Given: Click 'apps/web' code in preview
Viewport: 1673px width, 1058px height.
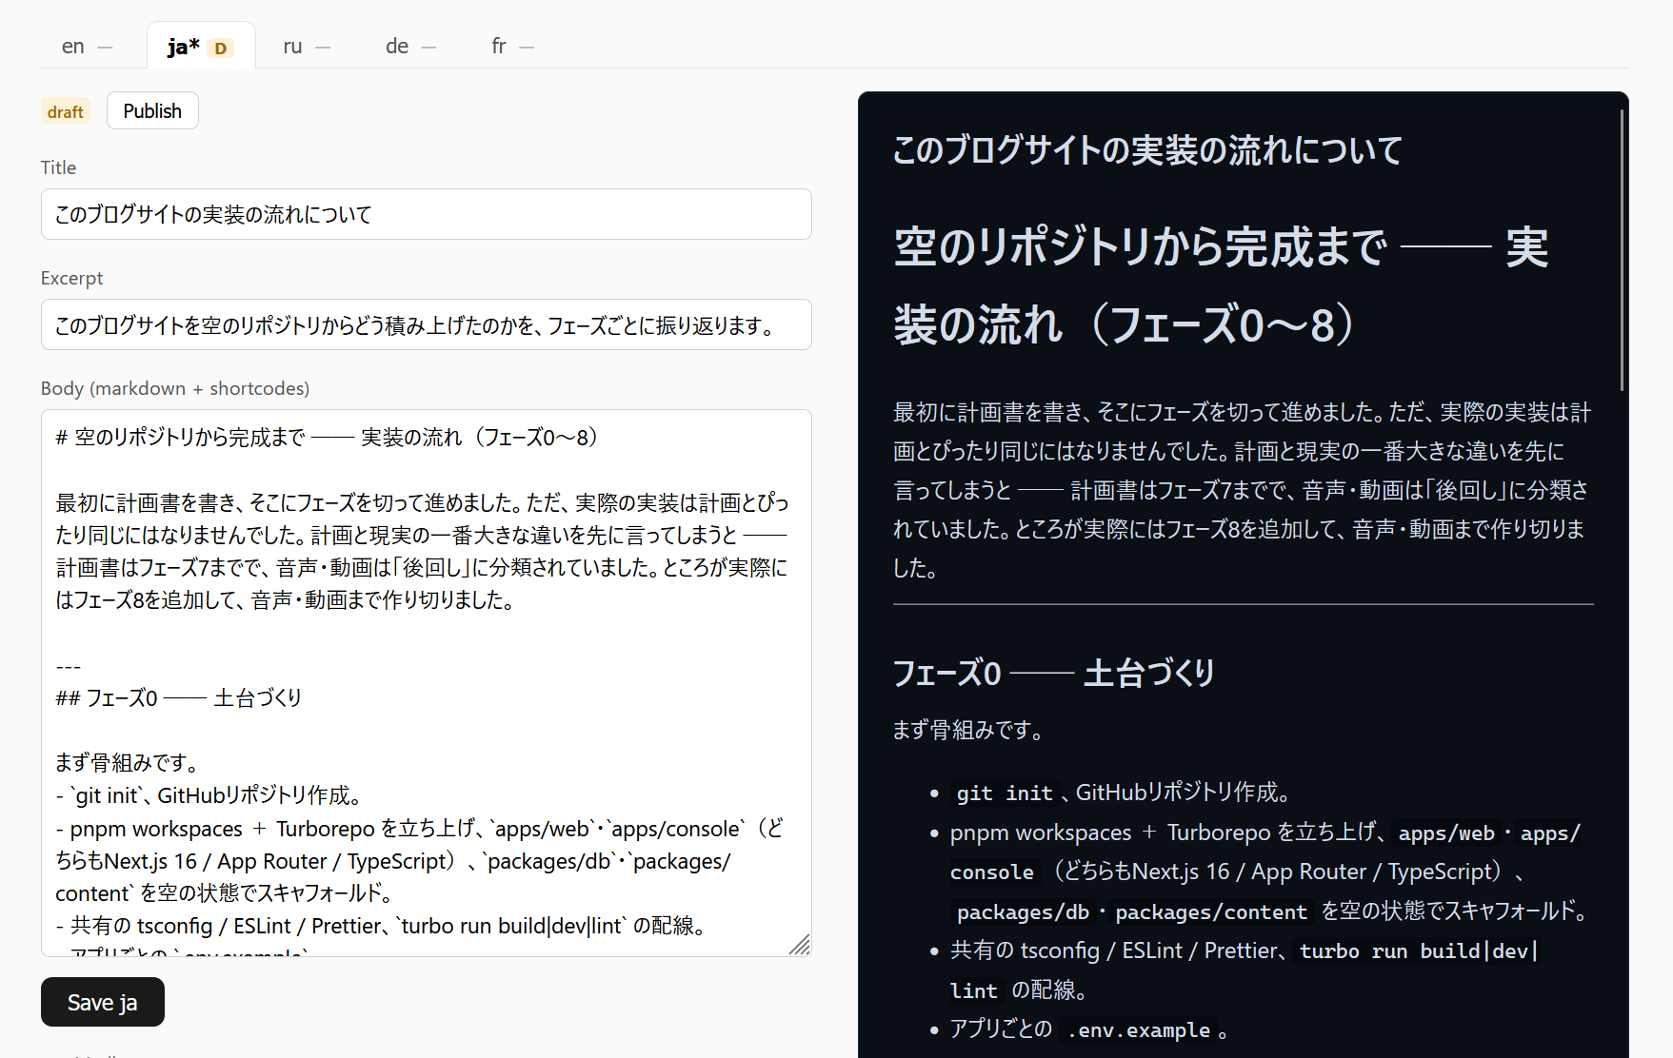Looking at the screenshot, I should (1445, 833).
